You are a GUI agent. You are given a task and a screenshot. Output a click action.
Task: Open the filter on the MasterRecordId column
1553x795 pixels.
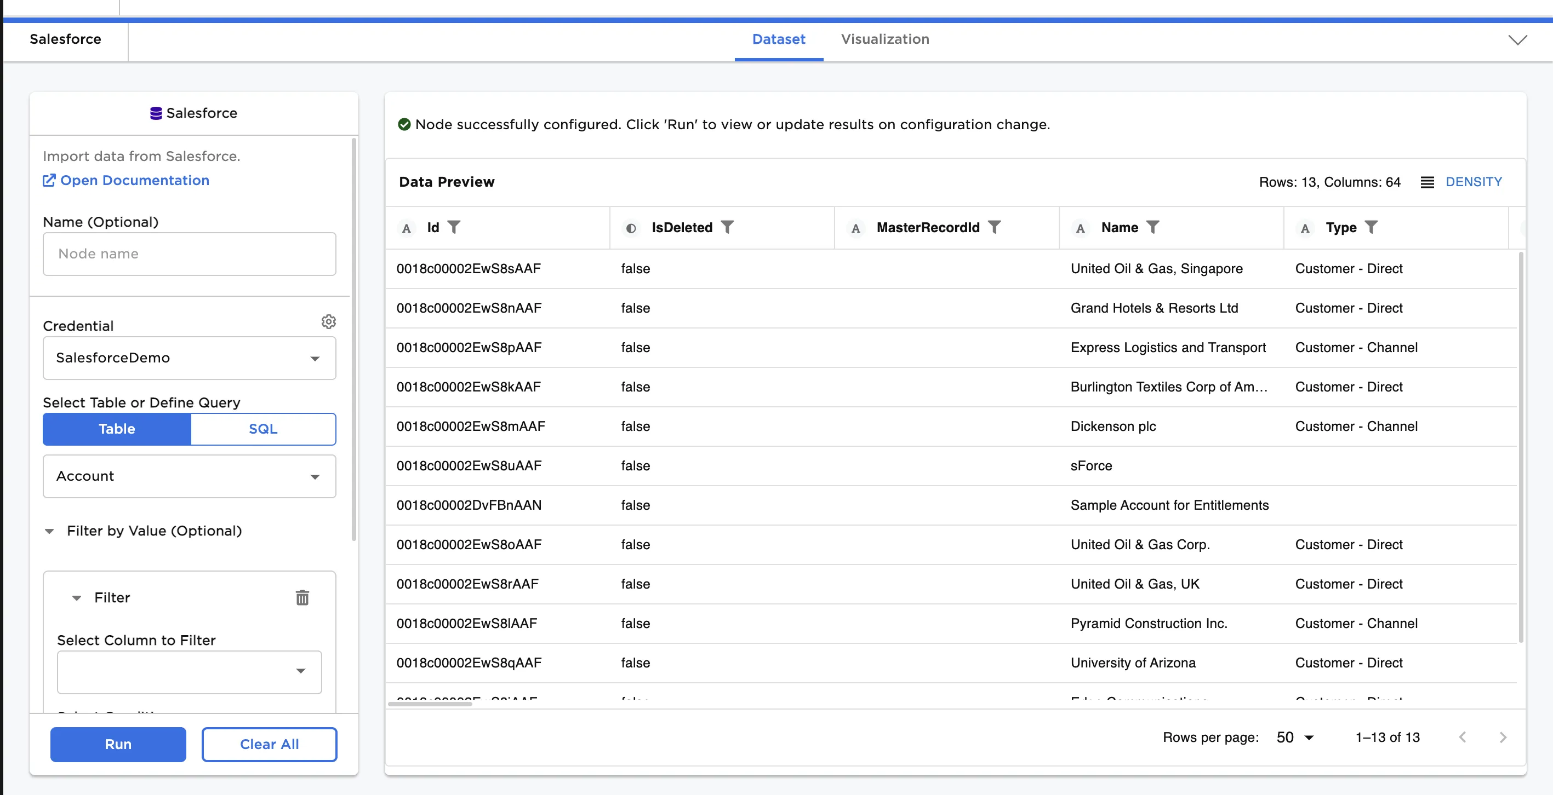pos(995,227)
